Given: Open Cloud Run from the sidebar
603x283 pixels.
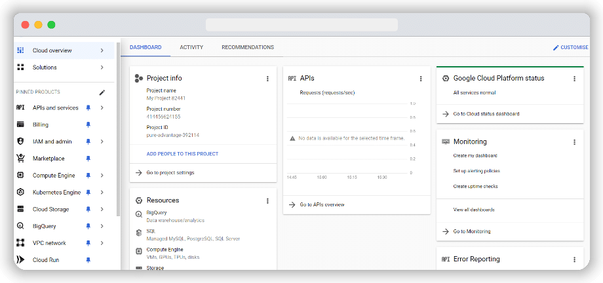Looking at the screenshot, I should [x=46, y=260].
